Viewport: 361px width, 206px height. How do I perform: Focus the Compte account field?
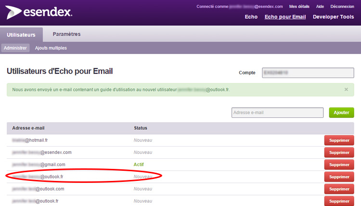308,72
